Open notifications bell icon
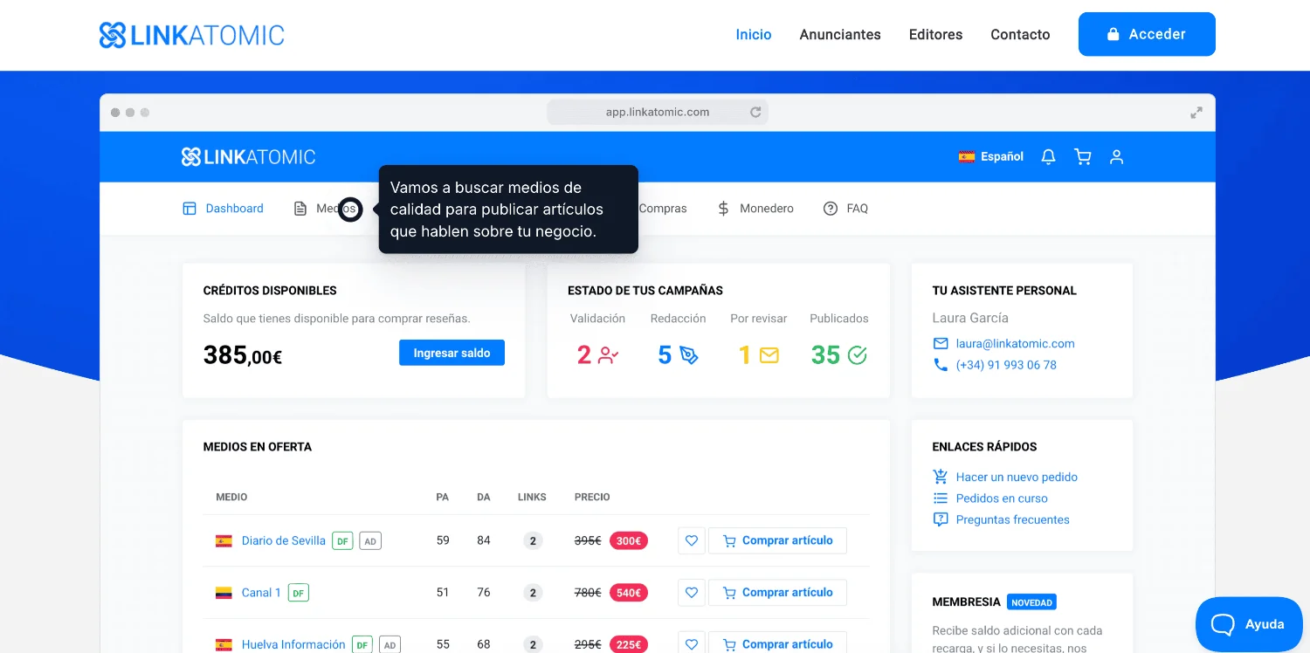The width and height of the screenshot is (1310, 653). (1049, 157)
